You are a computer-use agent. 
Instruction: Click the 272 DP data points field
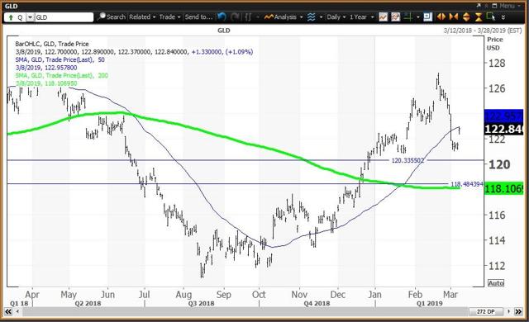pos(486,312)
